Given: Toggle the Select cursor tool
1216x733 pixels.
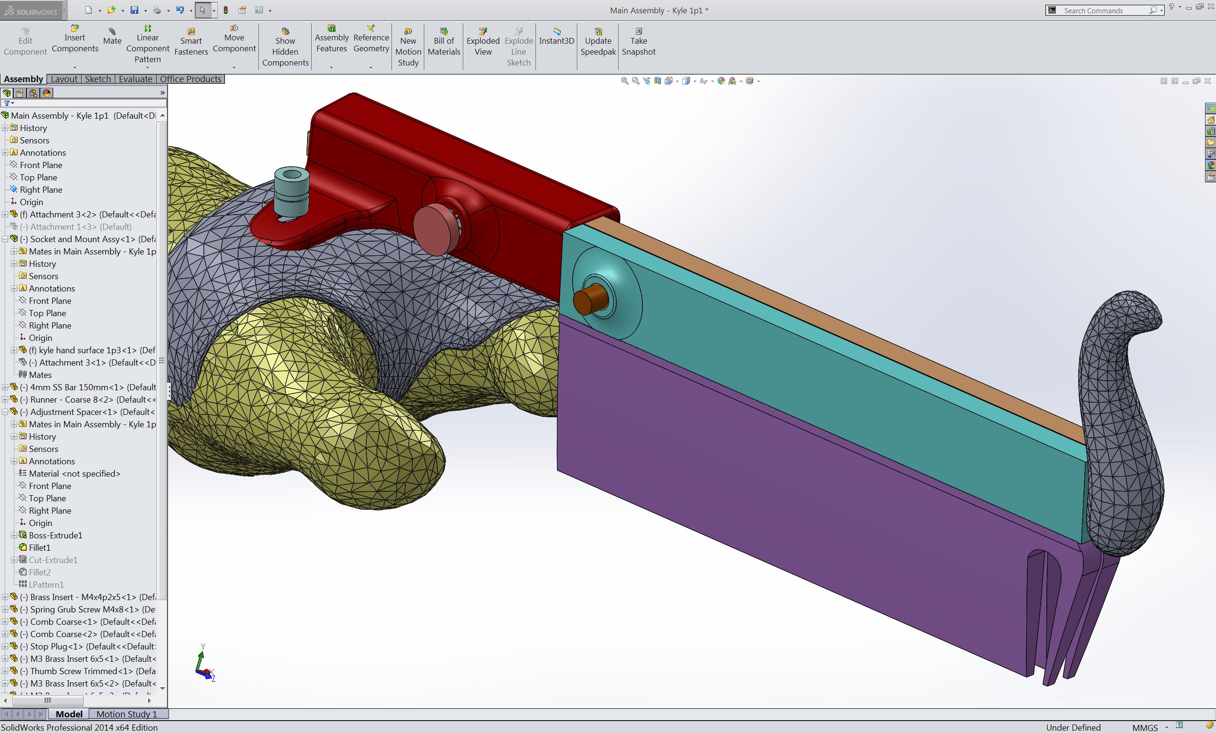Looking at the screenshot, I should coord(202,10).
